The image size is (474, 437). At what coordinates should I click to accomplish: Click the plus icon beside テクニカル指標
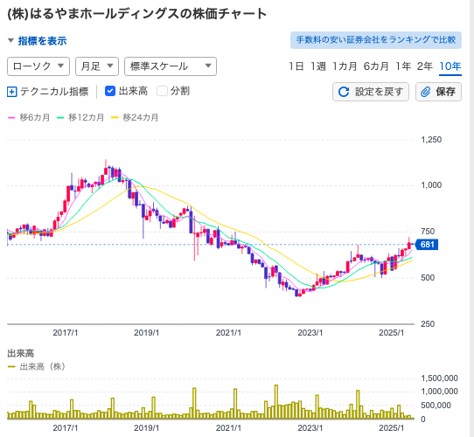point(11,92)
